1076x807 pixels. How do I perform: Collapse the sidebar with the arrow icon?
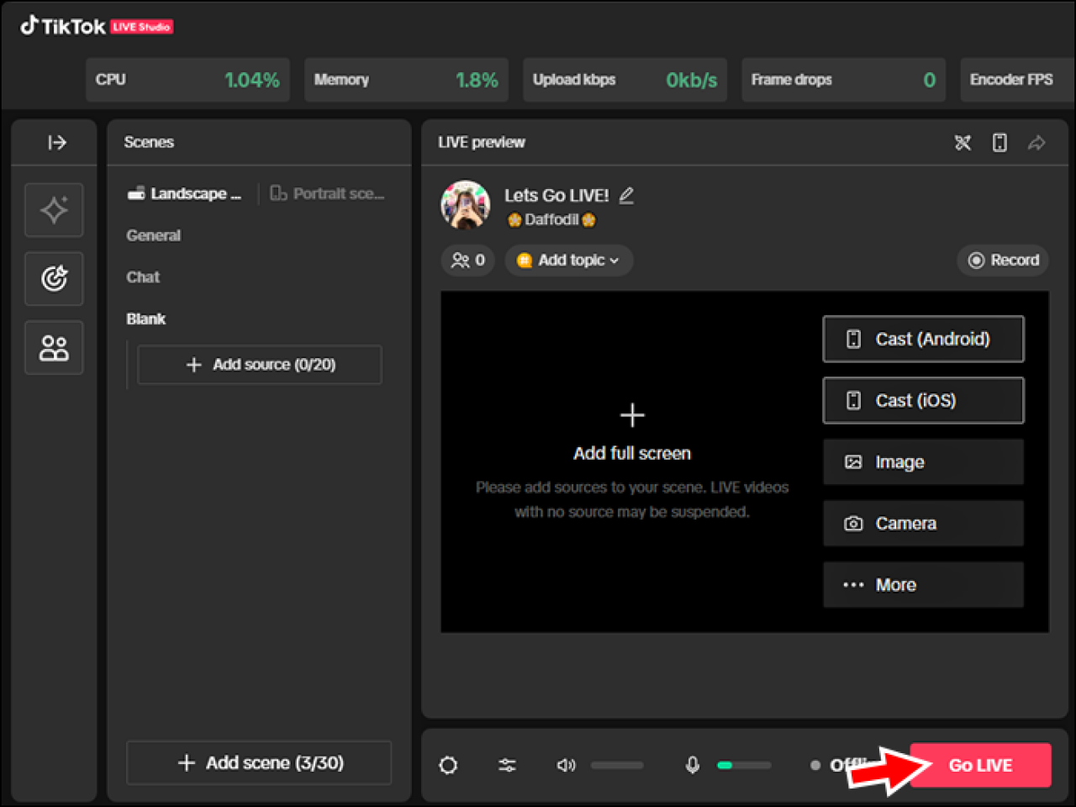pyautogui.click(x=54, y=142)
